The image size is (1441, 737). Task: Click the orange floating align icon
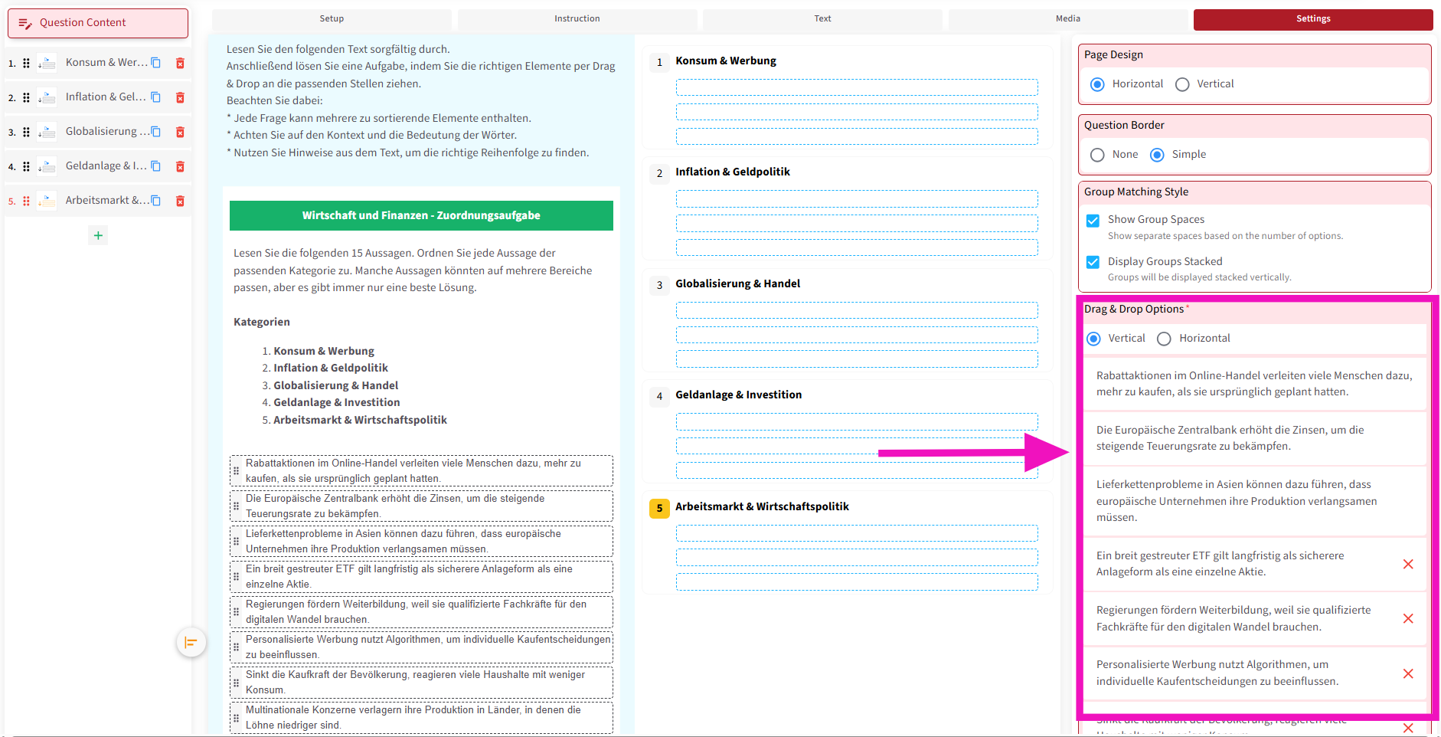[x=191, y=642]
